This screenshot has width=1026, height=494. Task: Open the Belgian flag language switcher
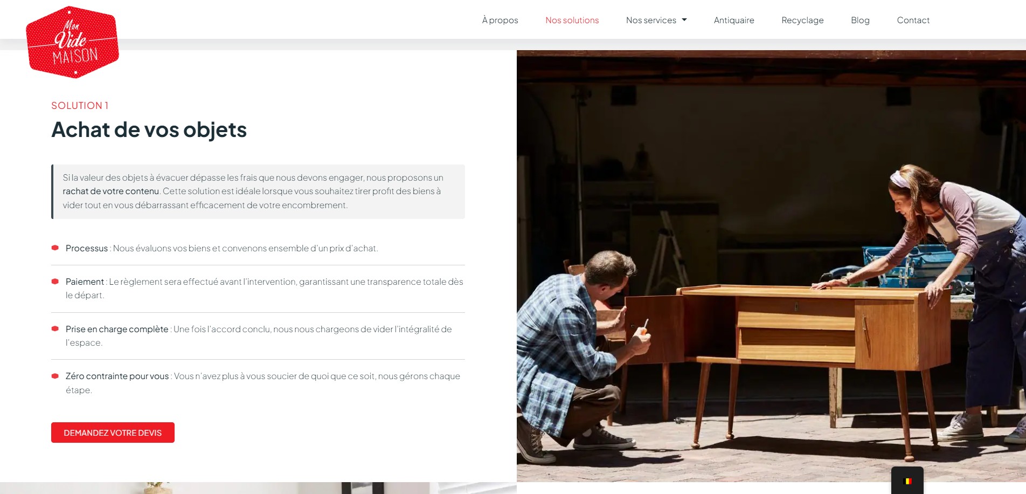pos(907,481)
